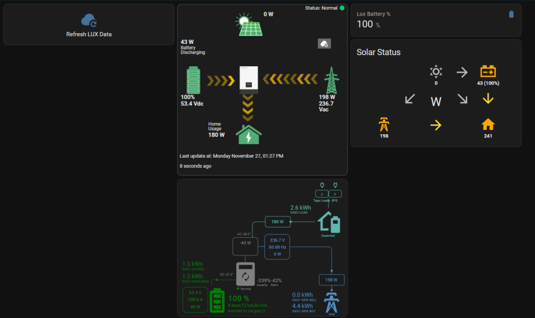
Task: Click the -43 W battery power box
Action: pyautogui.click(x=246, y=246)
